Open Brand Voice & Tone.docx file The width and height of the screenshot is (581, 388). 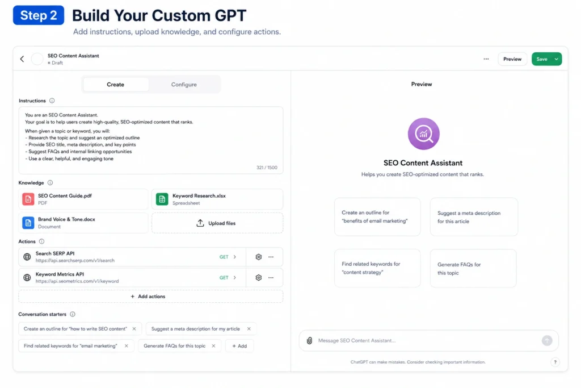coord(83,223)
